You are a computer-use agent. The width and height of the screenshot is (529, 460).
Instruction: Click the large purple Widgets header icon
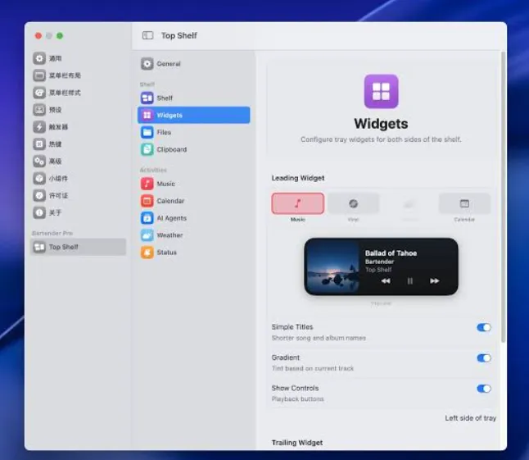tap(382, 91)
